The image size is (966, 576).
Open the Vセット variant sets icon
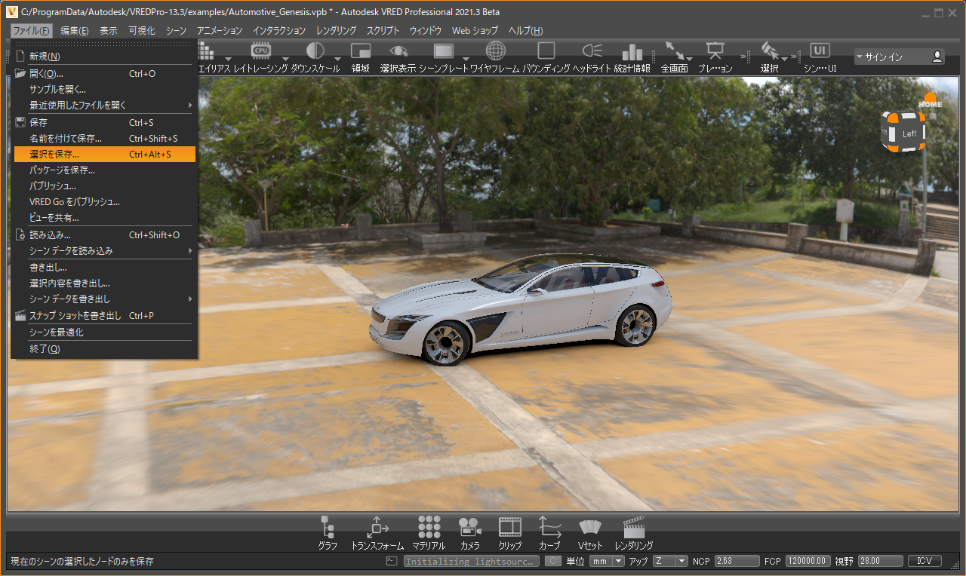[x=589, y=527]
